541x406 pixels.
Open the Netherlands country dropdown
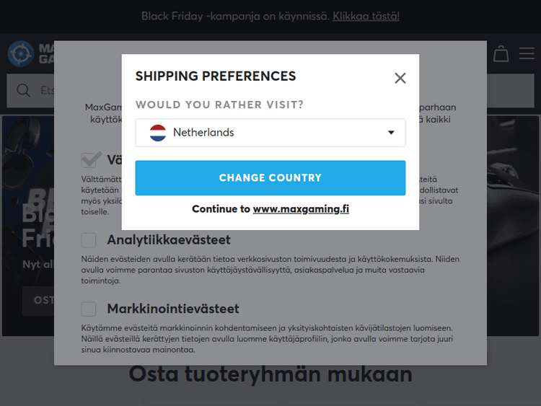pyautogui.click(x=270, y=133)
